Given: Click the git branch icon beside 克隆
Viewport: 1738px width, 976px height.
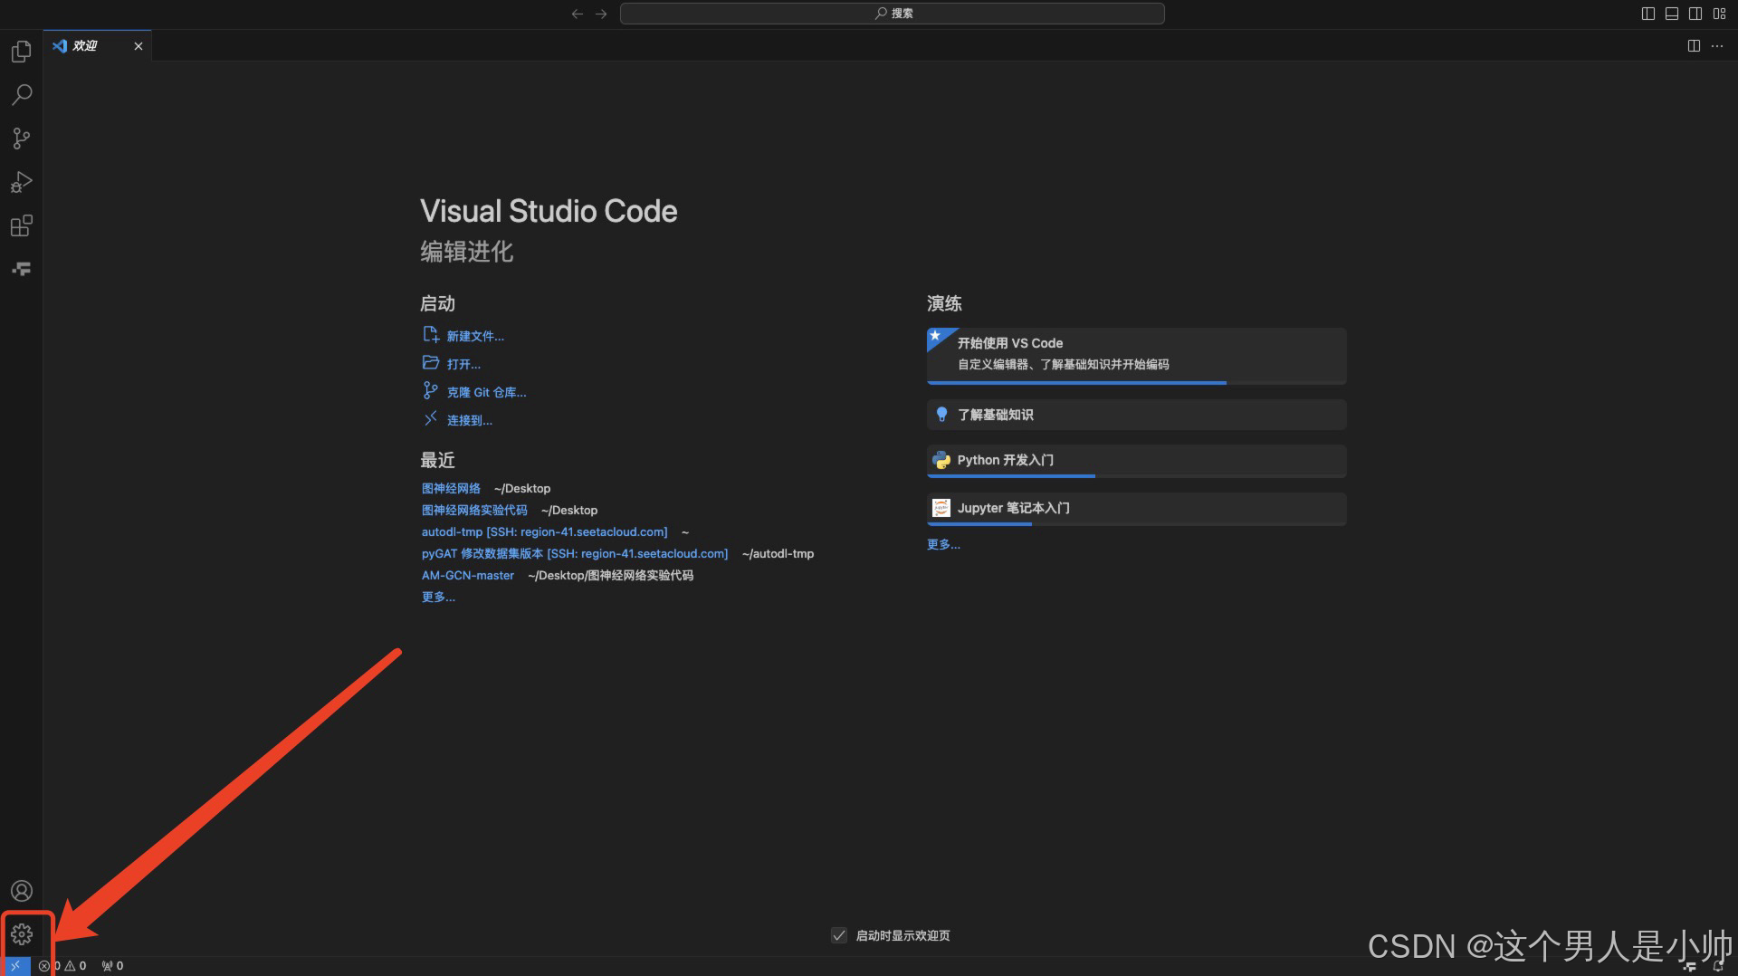Looking at the screenshot, I should [x=431, y=390].
